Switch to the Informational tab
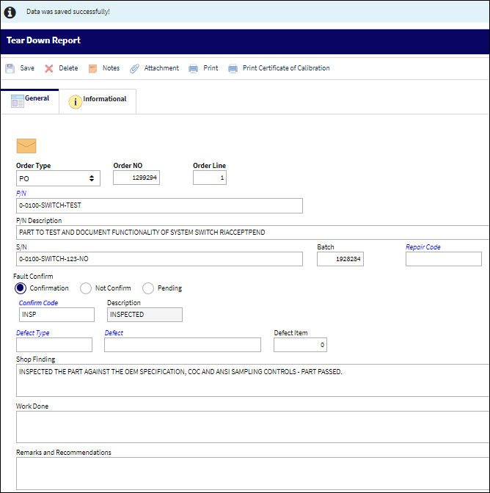 point(98,101)
